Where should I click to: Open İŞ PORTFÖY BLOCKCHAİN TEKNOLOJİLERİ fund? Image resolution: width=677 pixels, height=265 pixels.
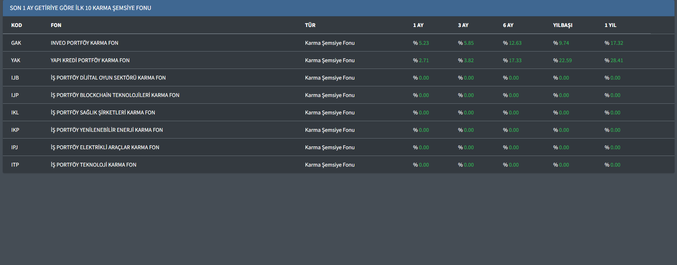pos(115,95)
